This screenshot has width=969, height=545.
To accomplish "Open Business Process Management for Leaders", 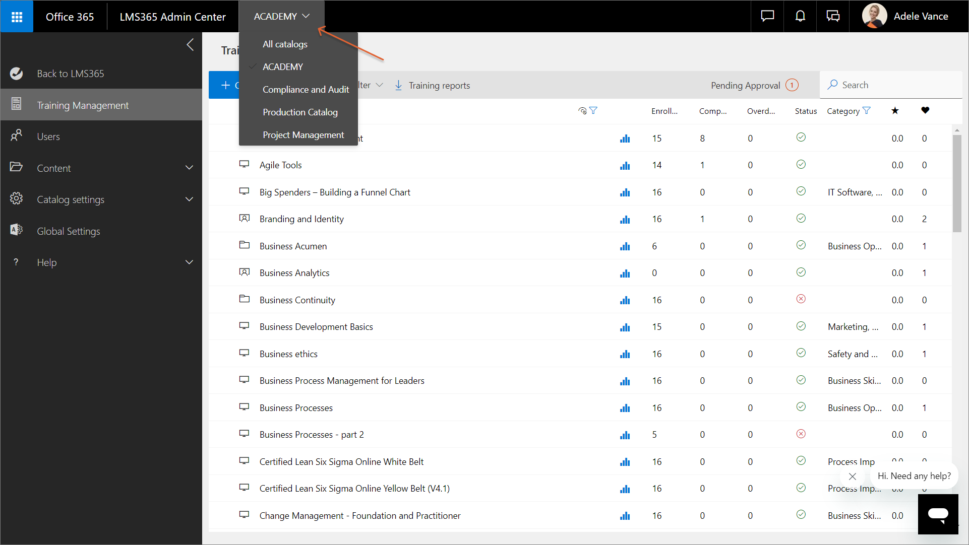I will 342,381.
